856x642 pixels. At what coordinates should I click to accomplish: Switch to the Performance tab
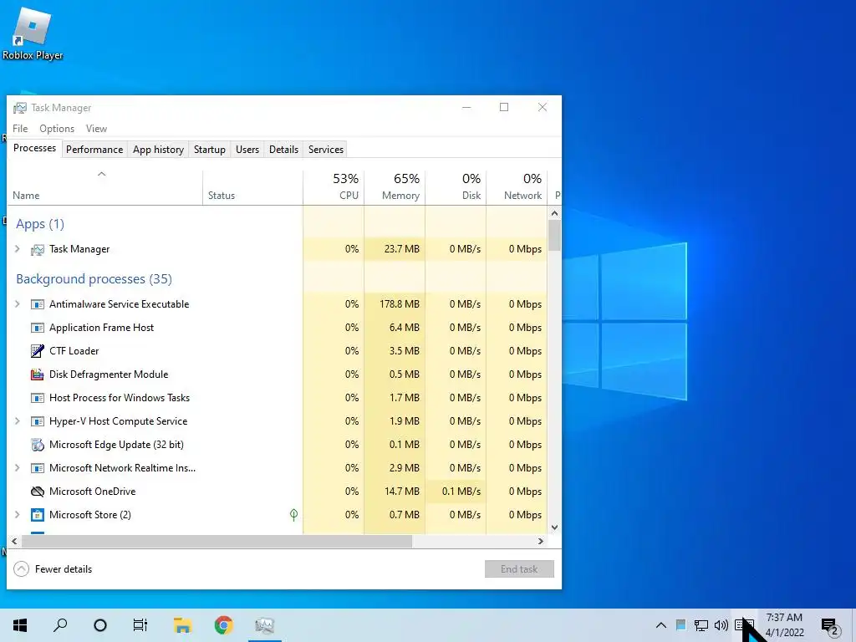point(94,150)
